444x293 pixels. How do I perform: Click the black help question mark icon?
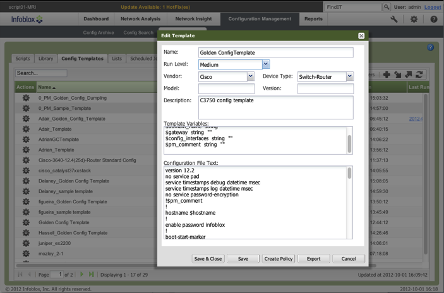pyautogui.click(x=433, y=20)
